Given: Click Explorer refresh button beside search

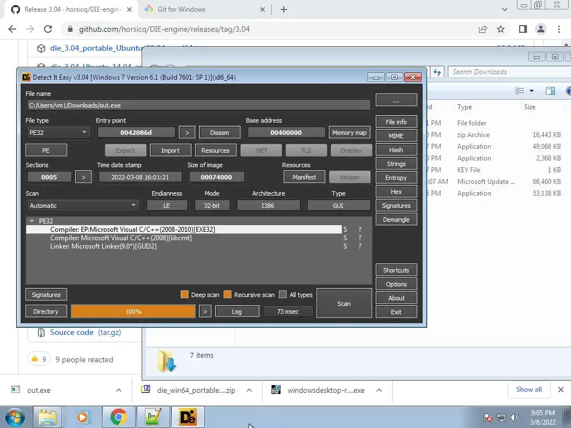Looking at the screenshot, I should 437,72.
